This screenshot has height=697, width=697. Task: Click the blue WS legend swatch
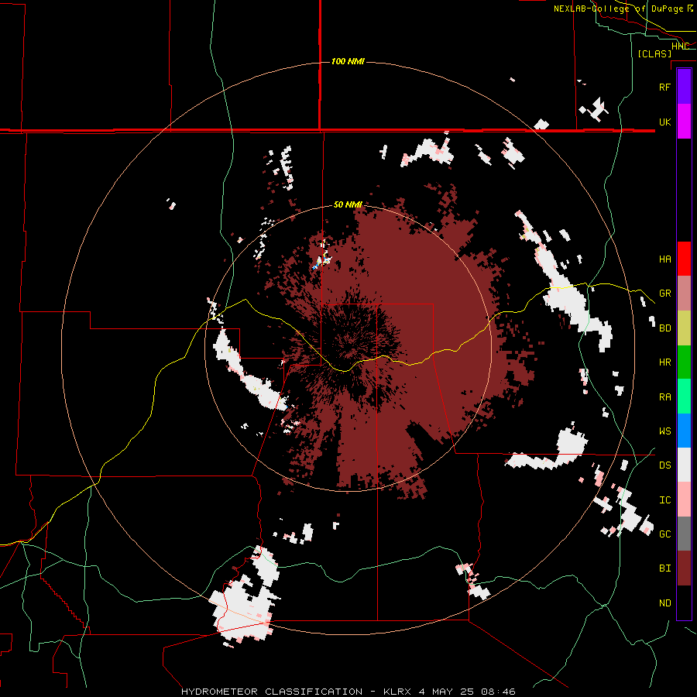(x=684, y=431)
